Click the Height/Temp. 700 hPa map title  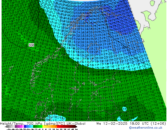pyautogui.click(x=21, y=124)
